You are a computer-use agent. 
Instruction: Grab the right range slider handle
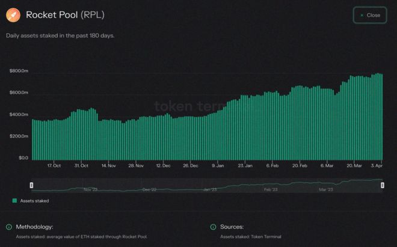[382, 186]
